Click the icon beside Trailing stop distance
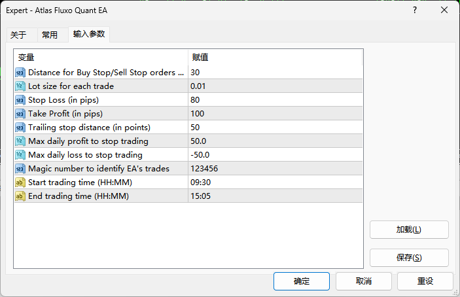Viewport: 460px width, 297px height. tap(20, 128)
